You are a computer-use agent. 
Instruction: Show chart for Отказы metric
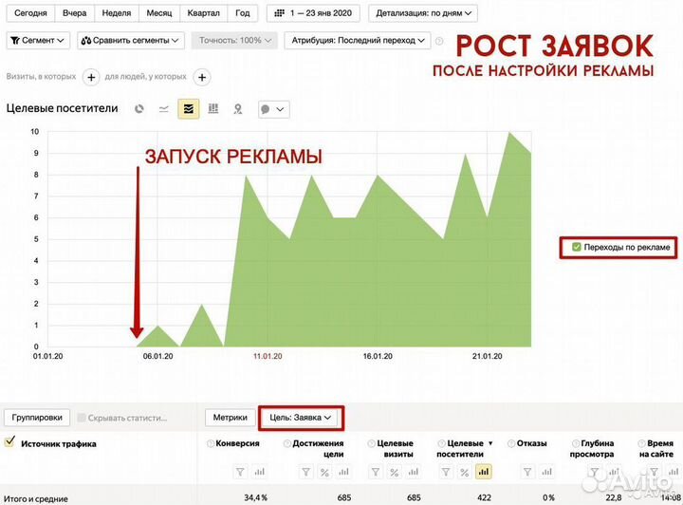(x=547, y=472)
